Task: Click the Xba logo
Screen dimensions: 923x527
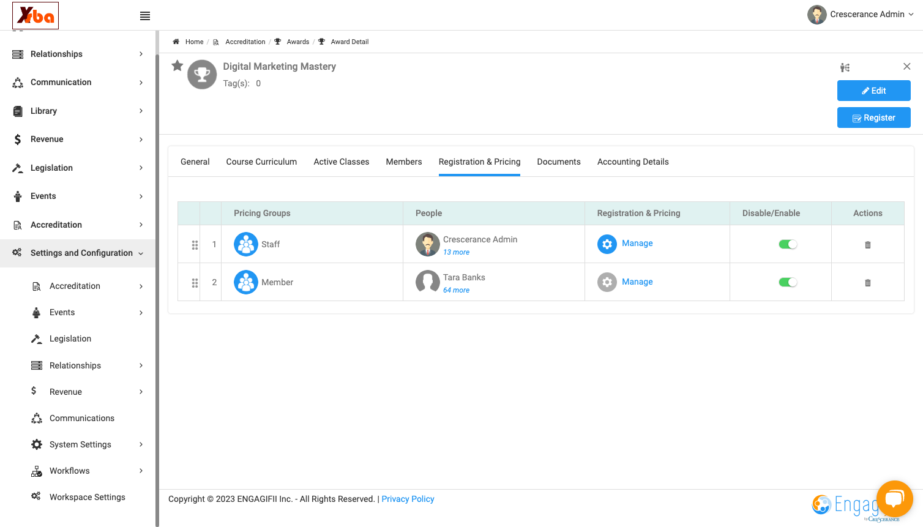Action: click(35, 15)
